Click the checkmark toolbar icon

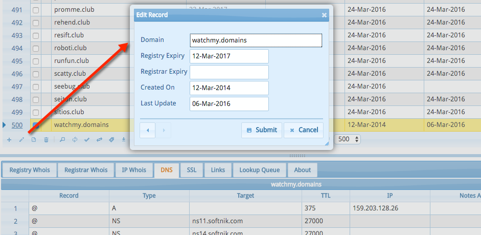[x=87, y=140]
